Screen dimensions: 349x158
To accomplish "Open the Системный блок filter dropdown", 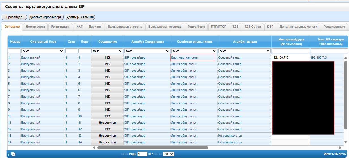I will pos(42,51).
